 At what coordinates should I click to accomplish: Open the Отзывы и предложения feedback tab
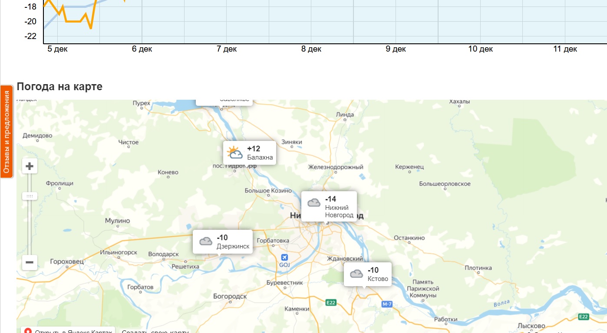pos(7,131)
